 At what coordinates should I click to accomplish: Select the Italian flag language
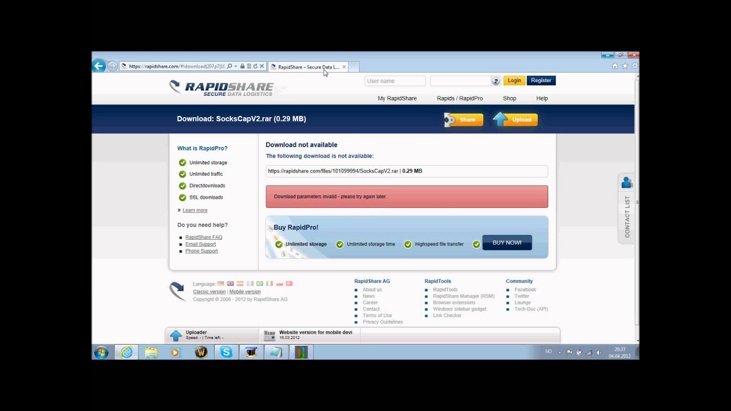tap(270, 283)
